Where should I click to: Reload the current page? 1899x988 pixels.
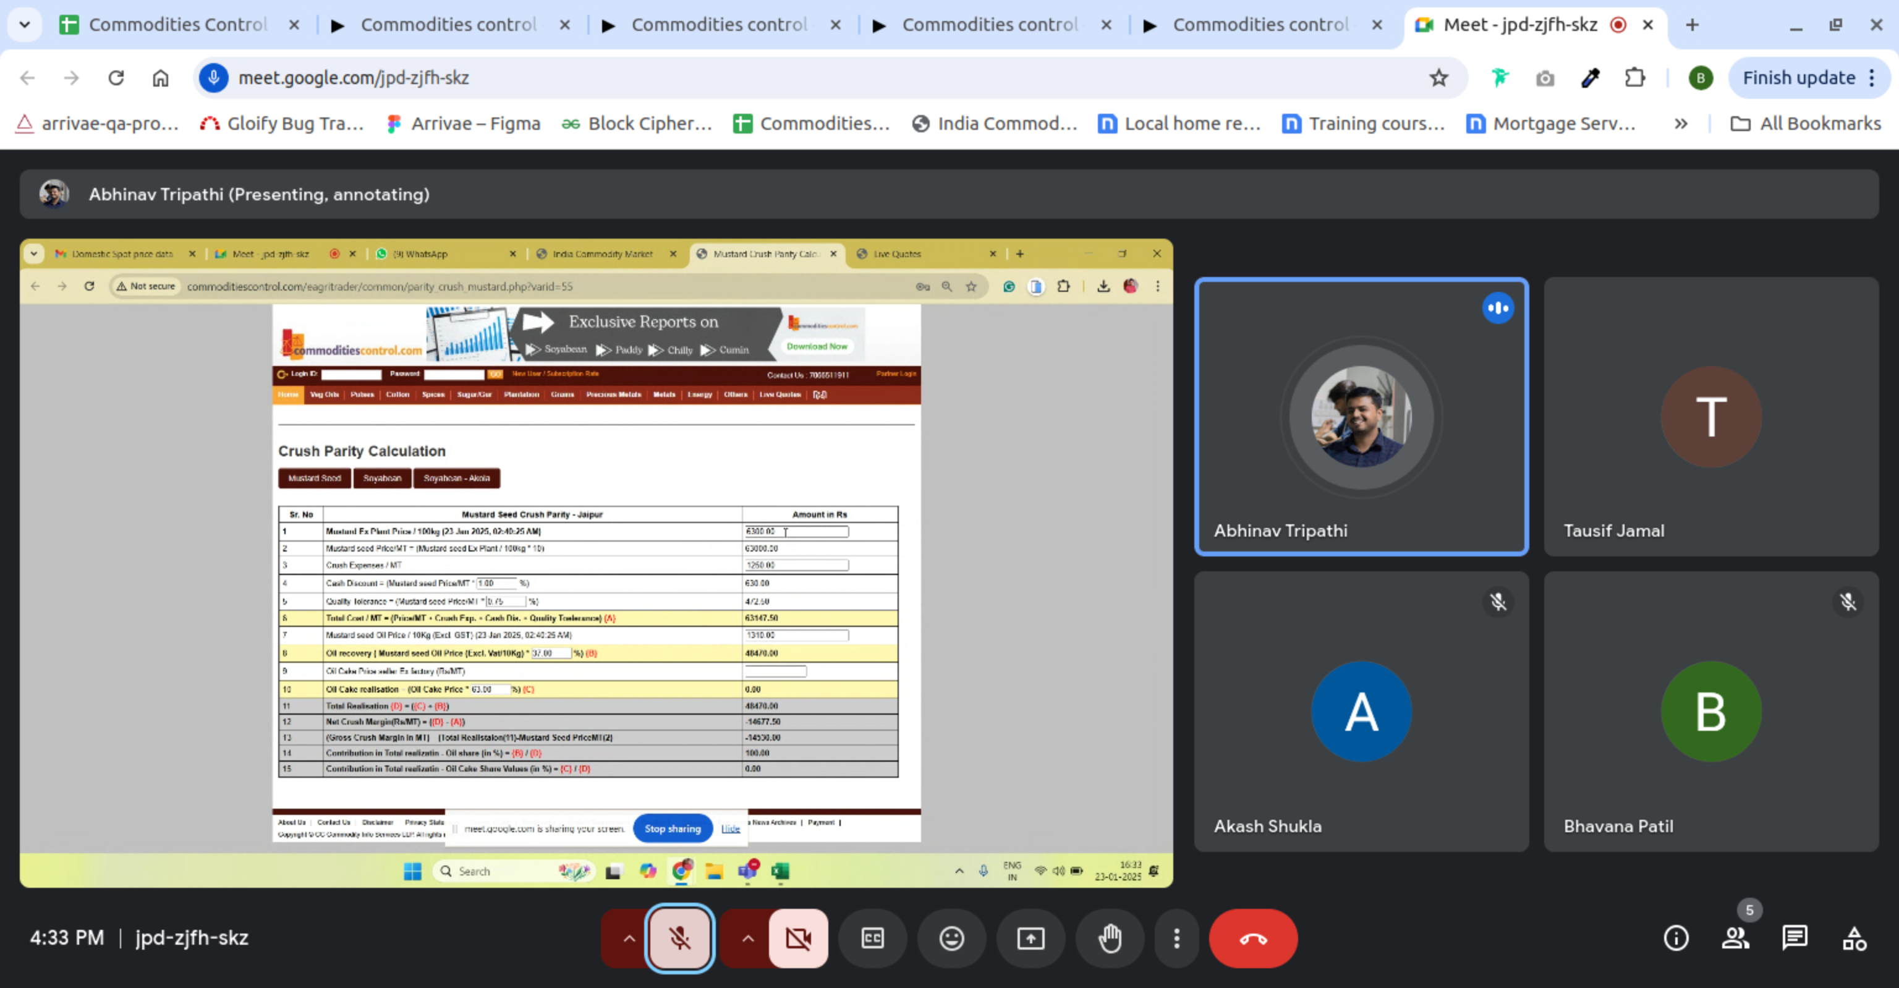[x=116, y=77]
